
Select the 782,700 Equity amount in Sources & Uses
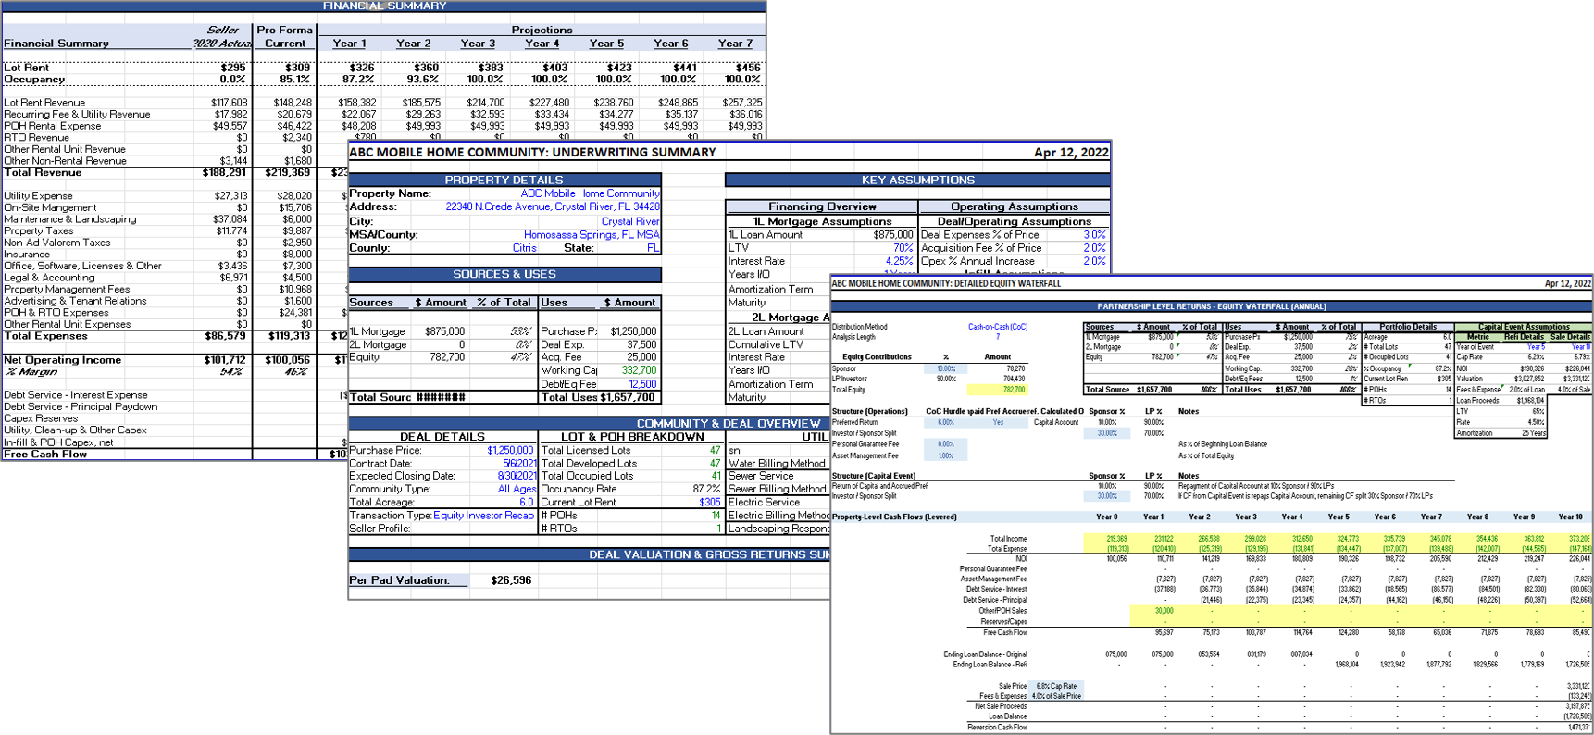447,357
